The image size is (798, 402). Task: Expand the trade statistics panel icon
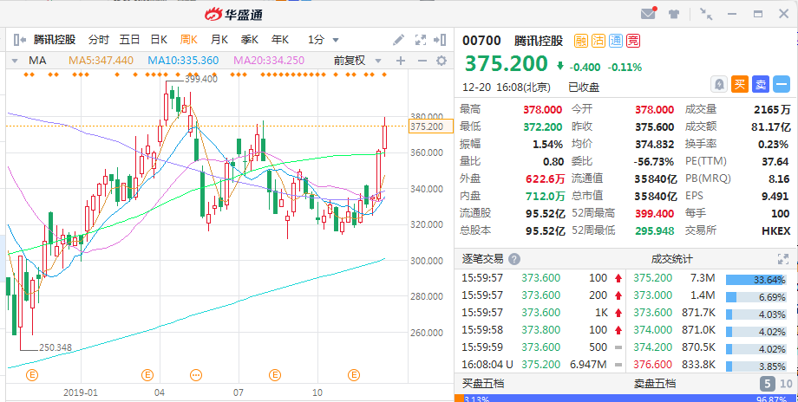782,259
